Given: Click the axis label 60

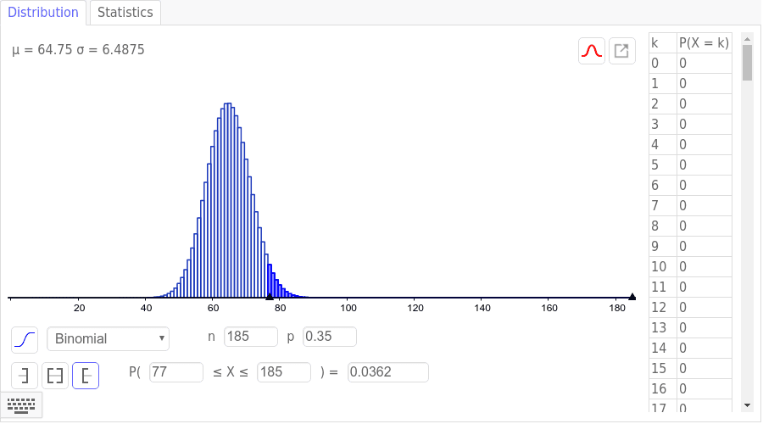Looking at the screenshot, I should (213, 308).
